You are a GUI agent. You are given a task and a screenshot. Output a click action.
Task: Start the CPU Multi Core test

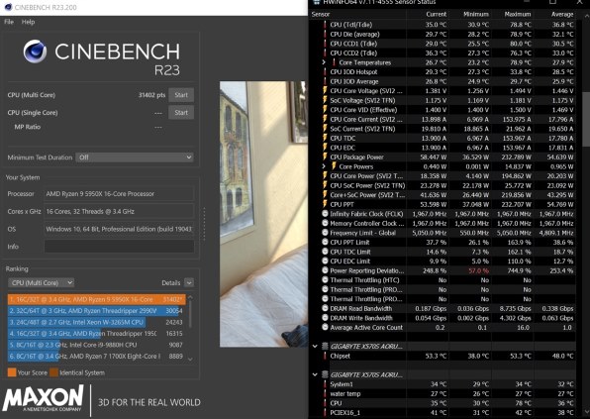181,95
